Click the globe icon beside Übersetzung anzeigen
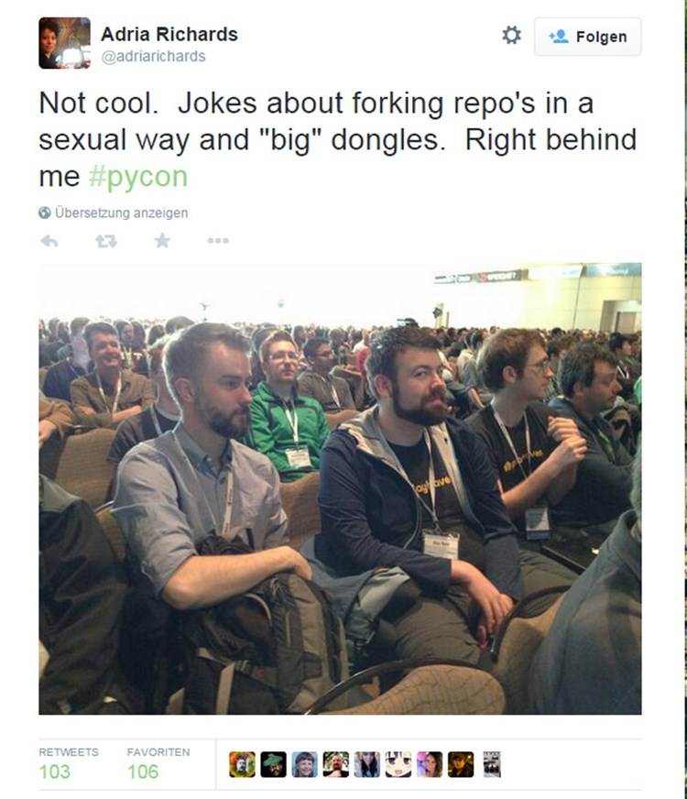 click(44, 213)
